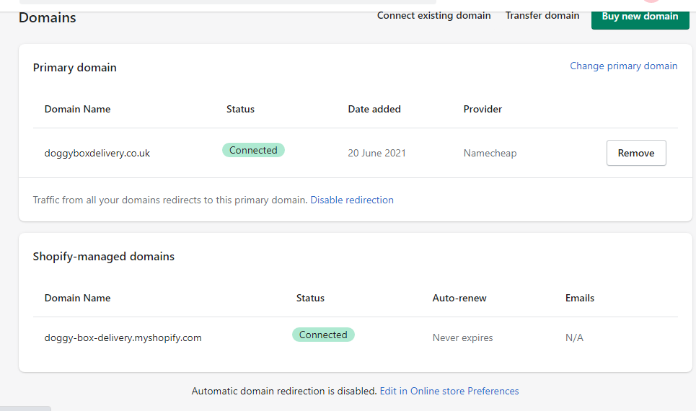696x411 pixels.
Task: Click the Connected badge for the myshopify.com domain
Action: [323, 335]
